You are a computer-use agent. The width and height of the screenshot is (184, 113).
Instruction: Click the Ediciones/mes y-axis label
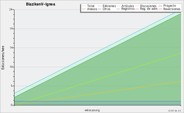click(3, 58)
